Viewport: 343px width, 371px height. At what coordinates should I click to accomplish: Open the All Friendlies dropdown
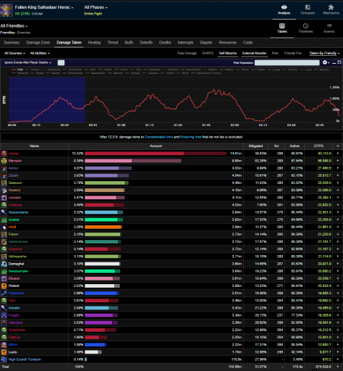pos(14,26)
